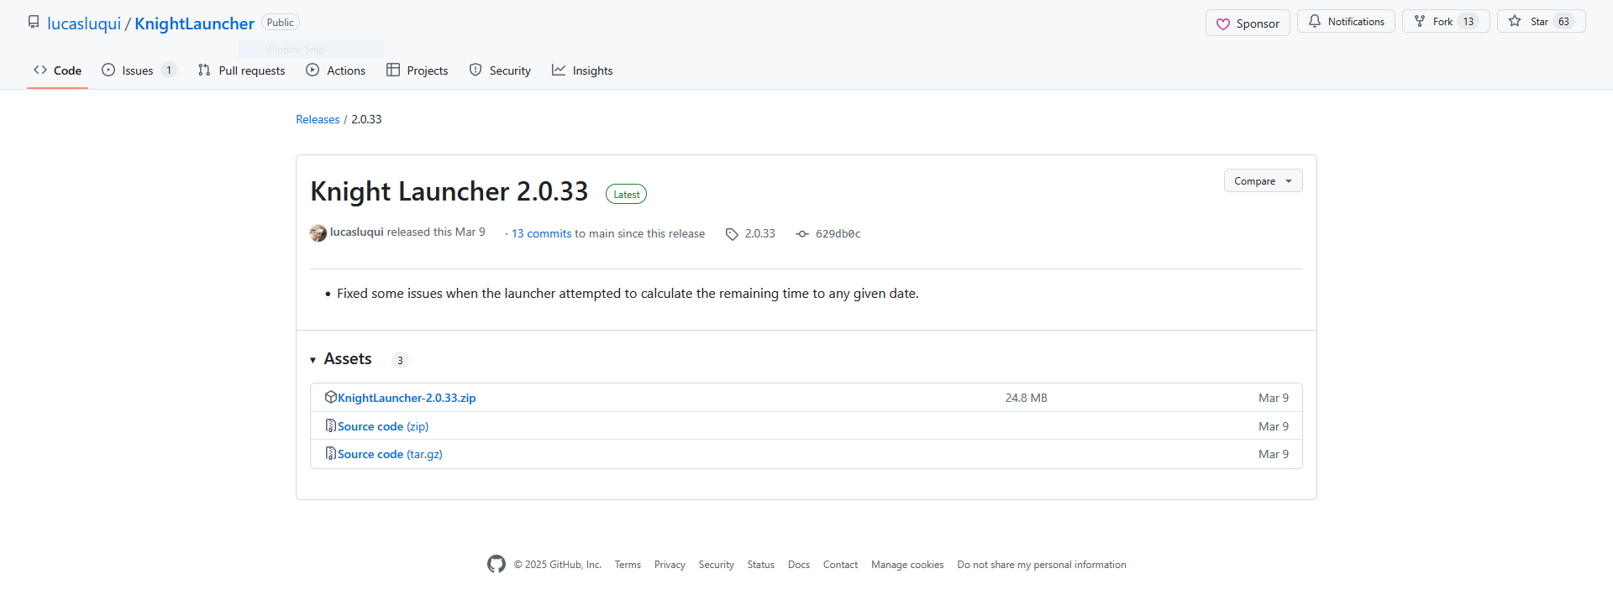Click the star count 63
1613x605 pixels.
[x=1563, y=22]
